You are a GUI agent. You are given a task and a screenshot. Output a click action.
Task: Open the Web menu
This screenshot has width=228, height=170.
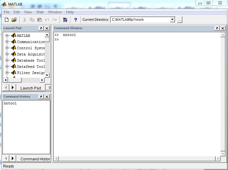(x=40, y=12)
